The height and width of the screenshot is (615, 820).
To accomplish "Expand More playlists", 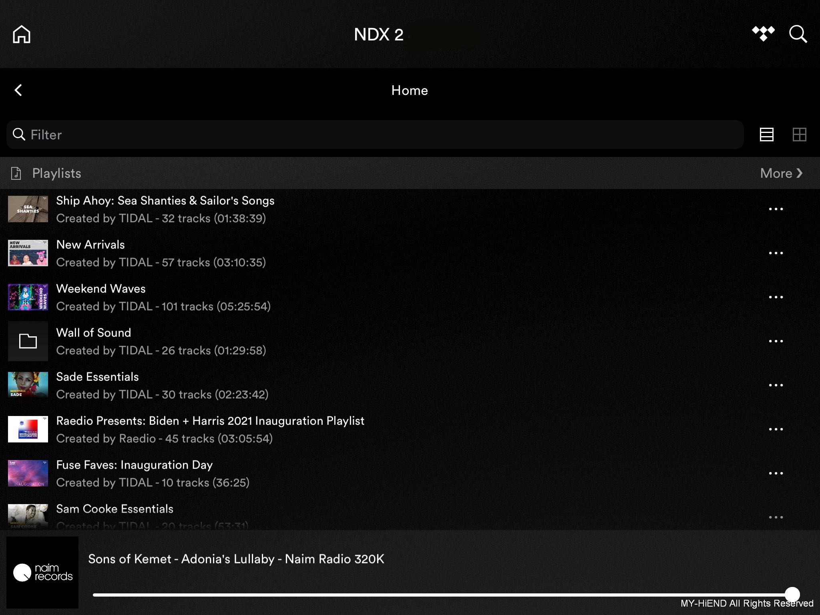I will [781, 173].
